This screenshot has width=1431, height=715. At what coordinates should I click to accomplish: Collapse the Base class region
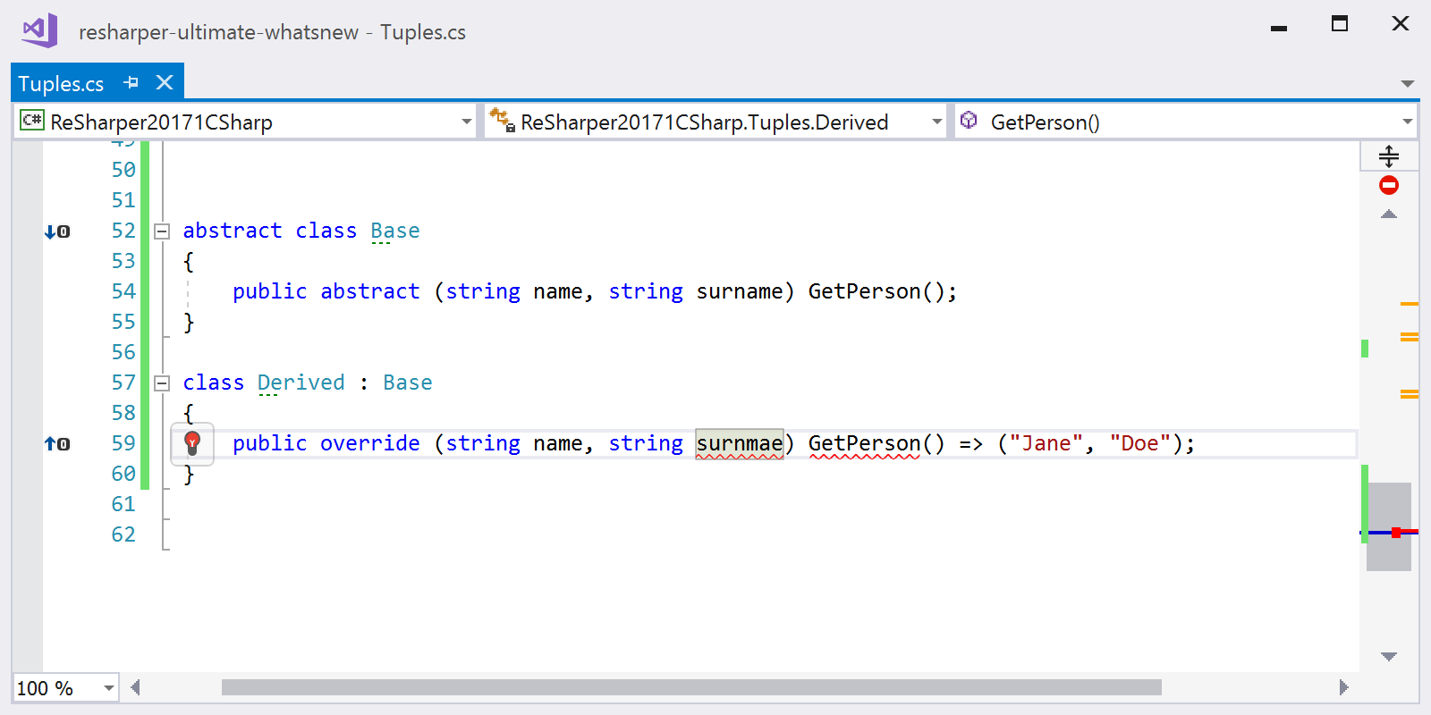(162, 231)
